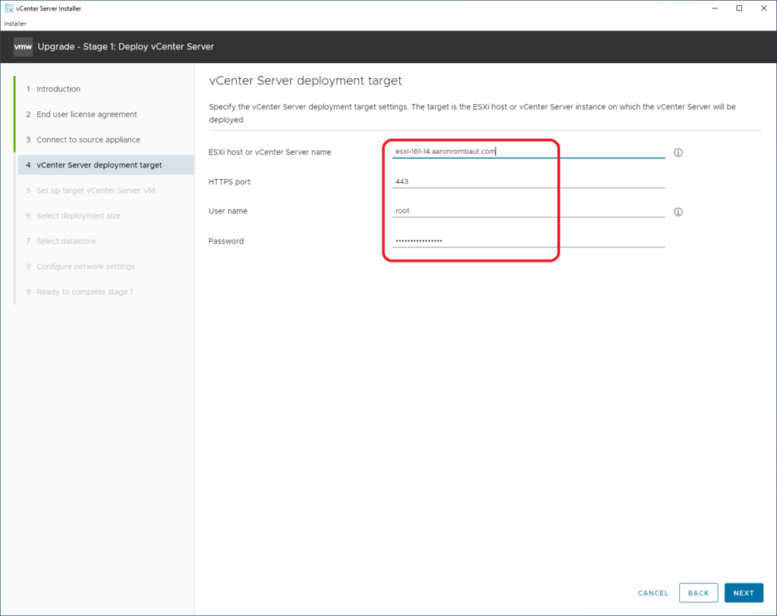Click the info icon next to User name field
Image resolution: width=777 pixels, height=616 pixels.
[678, 212]
